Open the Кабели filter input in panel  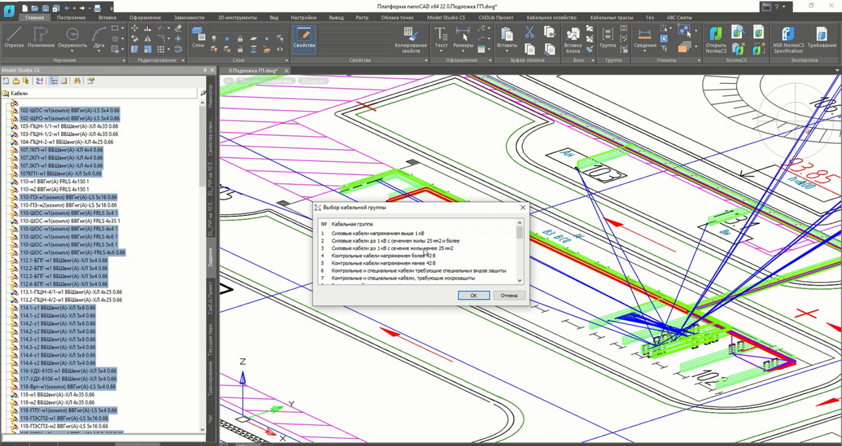(x=103, y=93)
